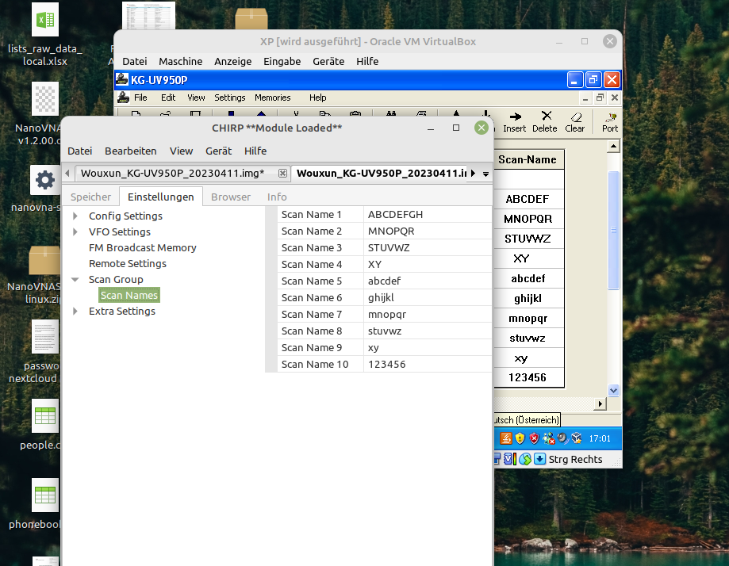This screenshot has width=729, height=566.
Task: Open the Datei menu in CHIRP
Action: pyautogui.click(x=79, y=151)
